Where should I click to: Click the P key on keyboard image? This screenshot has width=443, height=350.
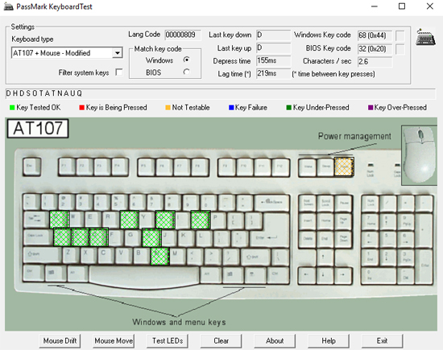(218, 220)
